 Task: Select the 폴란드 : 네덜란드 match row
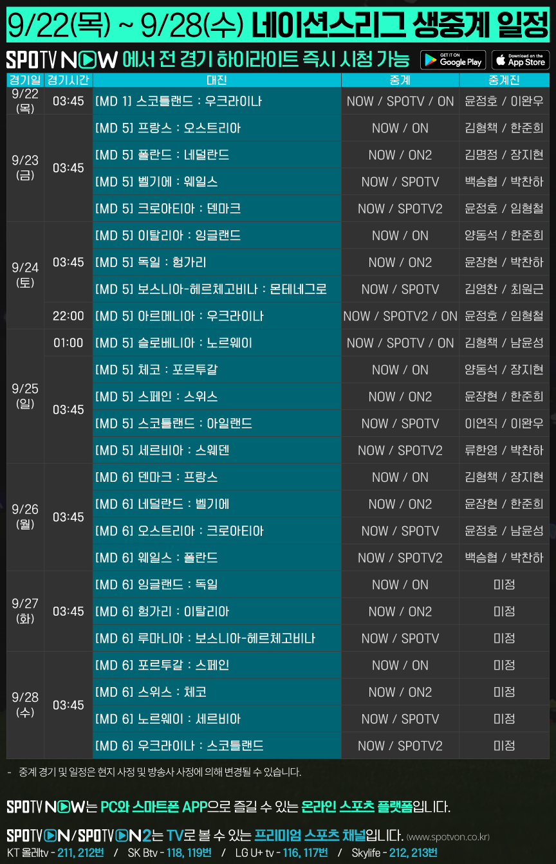pos(217,155)
